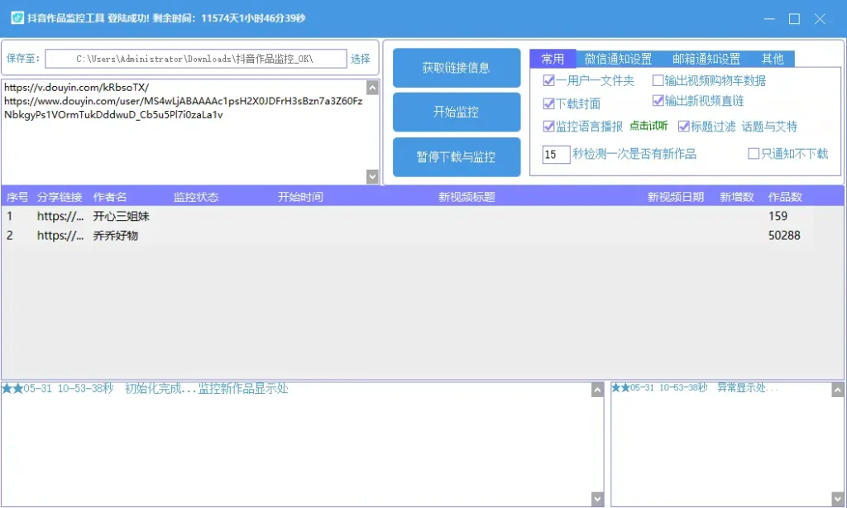The image size is (847, 508).
Task: Open 微信通知设置 tab
Action: 618,59
